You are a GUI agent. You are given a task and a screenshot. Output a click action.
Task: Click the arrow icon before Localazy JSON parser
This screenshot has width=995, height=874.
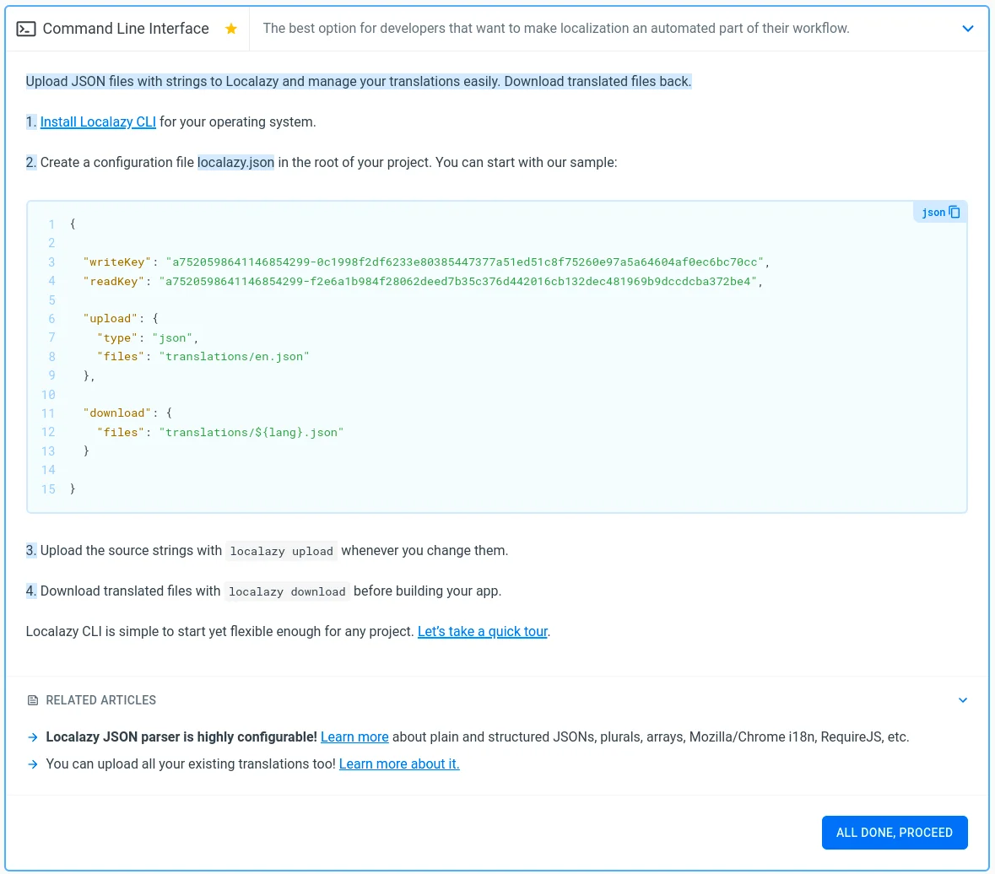coord(33,737)
